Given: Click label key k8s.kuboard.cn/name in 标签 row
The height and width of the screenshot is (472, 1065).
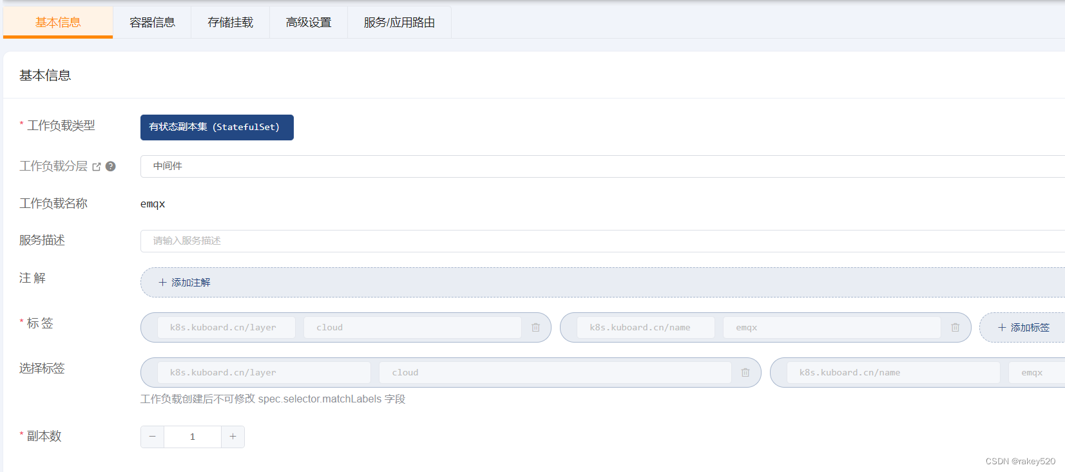Looking at the screenshot, I should tap(646, 327).
